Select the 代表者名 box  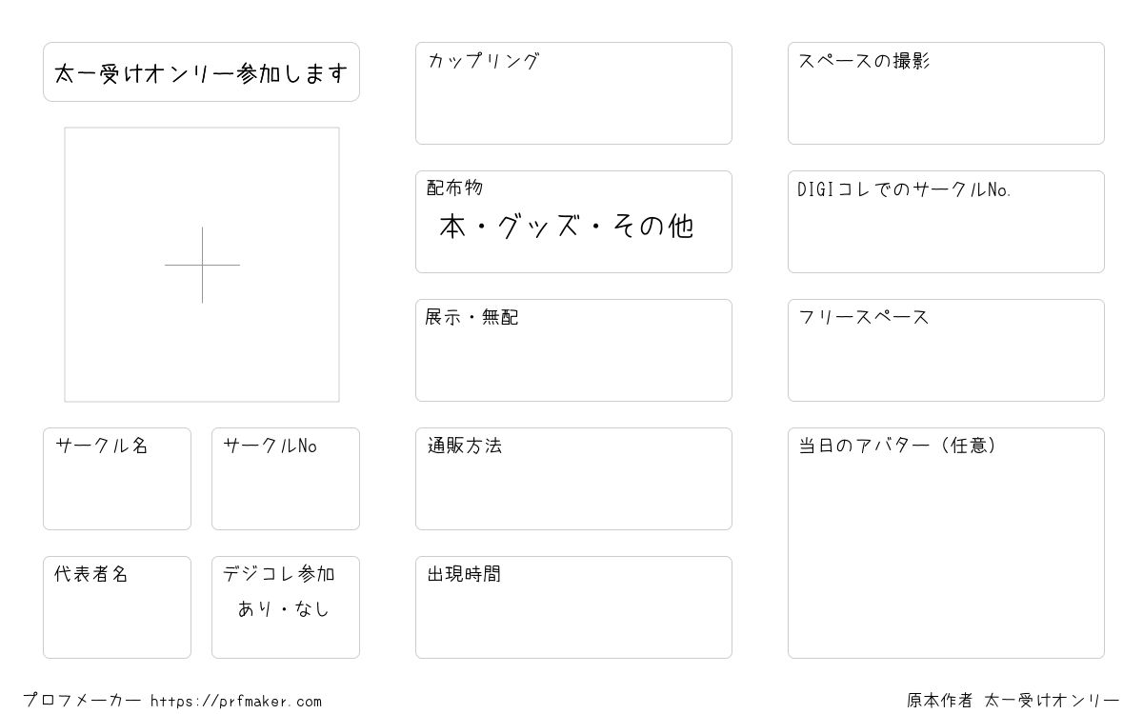117,607
